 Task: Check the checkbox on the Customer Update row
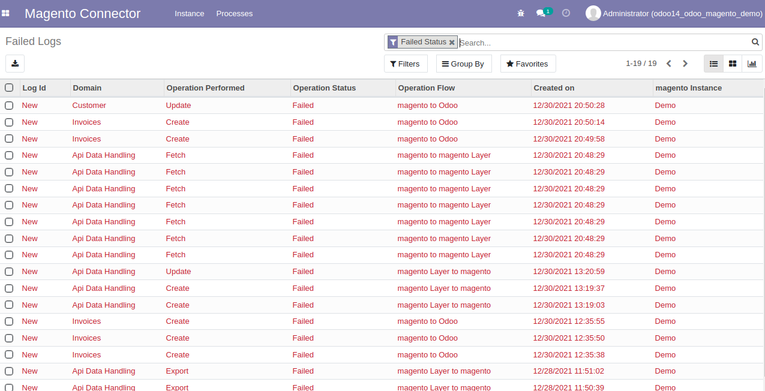click(x=8, y=104)
